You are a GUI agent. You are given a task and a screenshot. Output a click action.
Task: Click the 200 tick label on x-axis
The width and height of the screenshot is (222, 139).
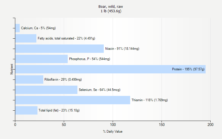pyautogui.click(x=210, y=125)
